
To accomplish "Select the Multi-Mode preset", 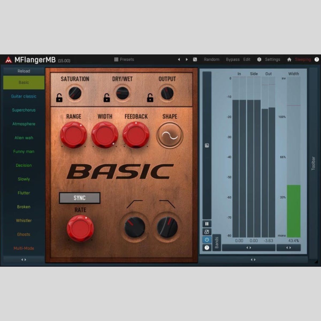I will coord(24,248).
